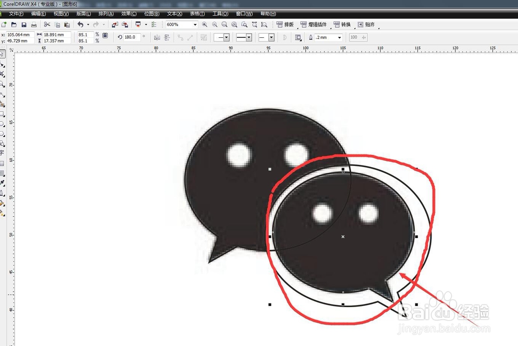Open the 视图(V) menu
Viewport: 518px width, 346px height.
tap(61, 13)
